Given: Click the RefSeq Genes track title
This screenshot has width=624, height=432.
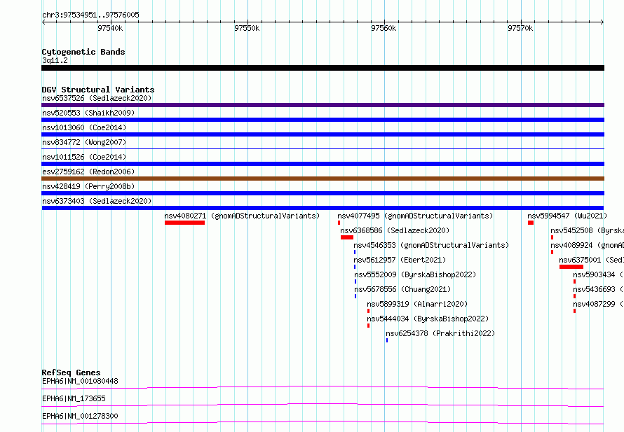Looking at the screenshot, I should coord(71,372).
